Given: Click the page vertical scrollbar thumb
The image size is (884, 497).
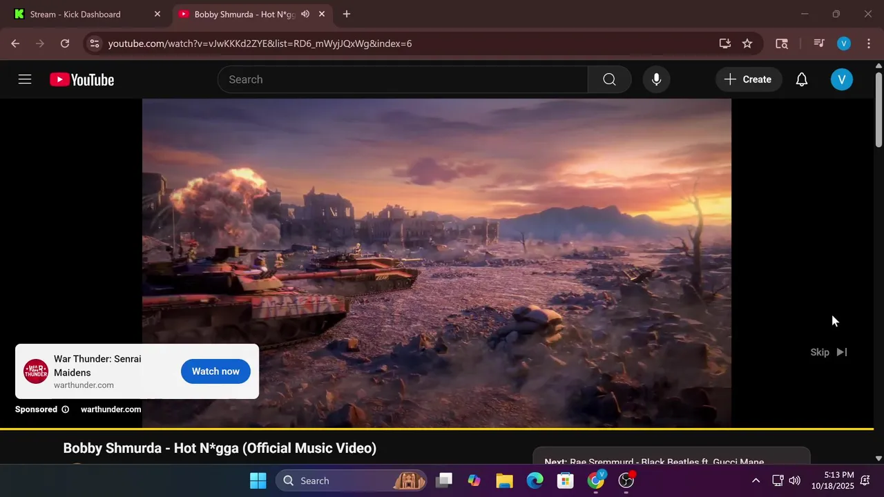Looking at the screenshot, I should (878, 109).
